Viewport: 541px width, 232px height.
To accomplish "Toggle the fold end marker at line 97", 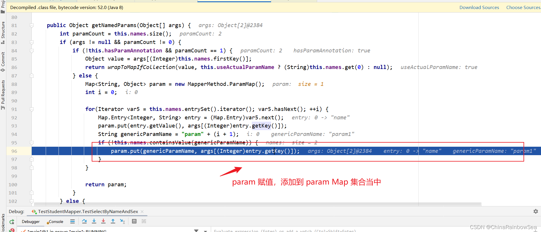I will point(32,160).
